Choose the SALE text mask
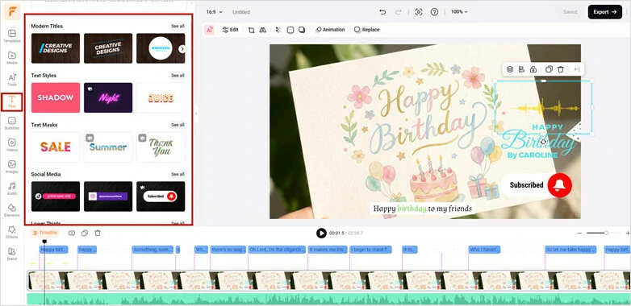This screenshot has width=631, height=306. tap(56, 147)
